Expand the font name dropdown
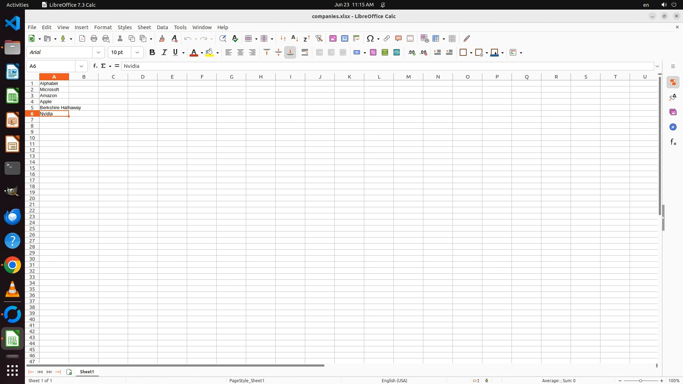This screenshot has width=683, height=384. click(99, 53)
